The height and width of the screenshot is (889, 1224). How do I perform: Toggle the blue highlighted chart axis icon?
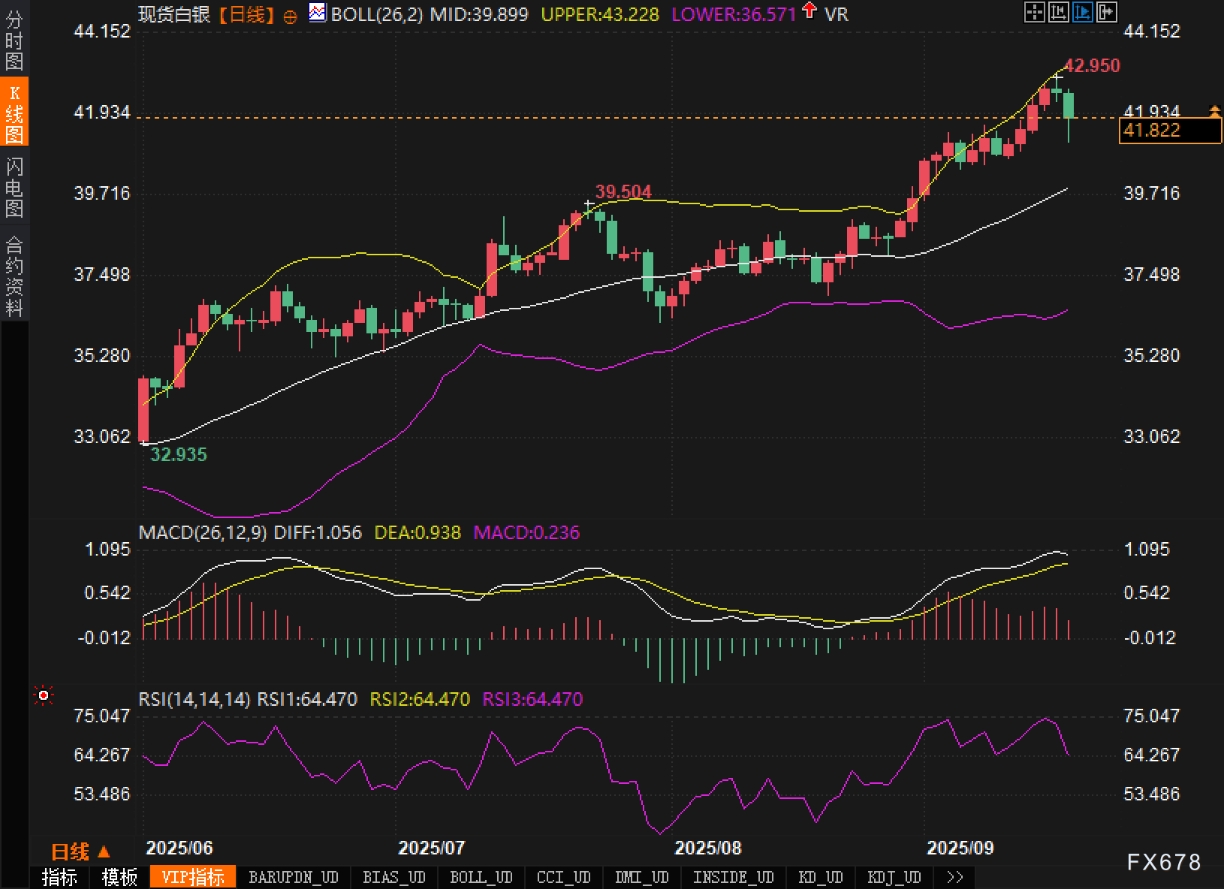click(1083, 12)
